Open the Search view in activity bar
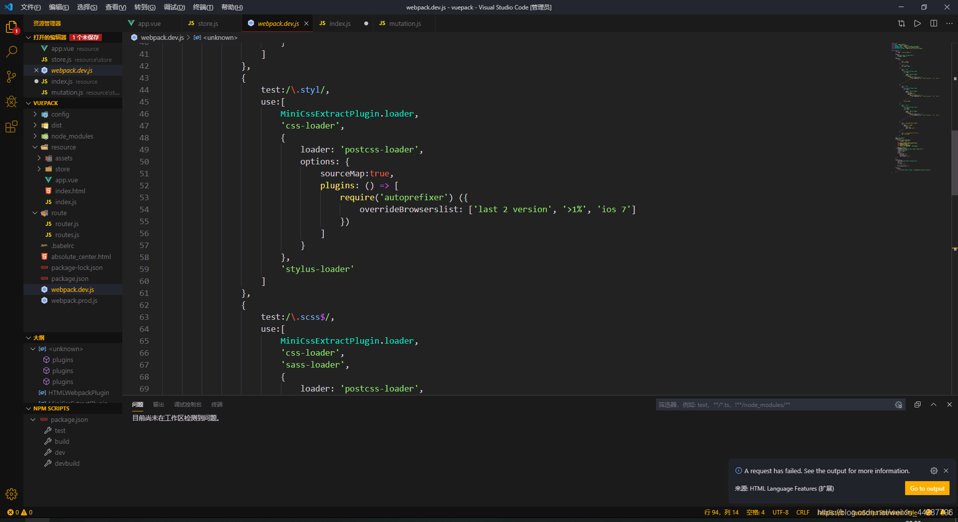Viewport: 958px width, 522px height. [11, 52]
